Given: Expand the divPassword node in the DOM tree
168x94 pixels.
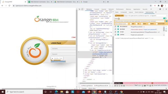Looking at the screenshot, I should pyautogui.click(x=89, y=36).
